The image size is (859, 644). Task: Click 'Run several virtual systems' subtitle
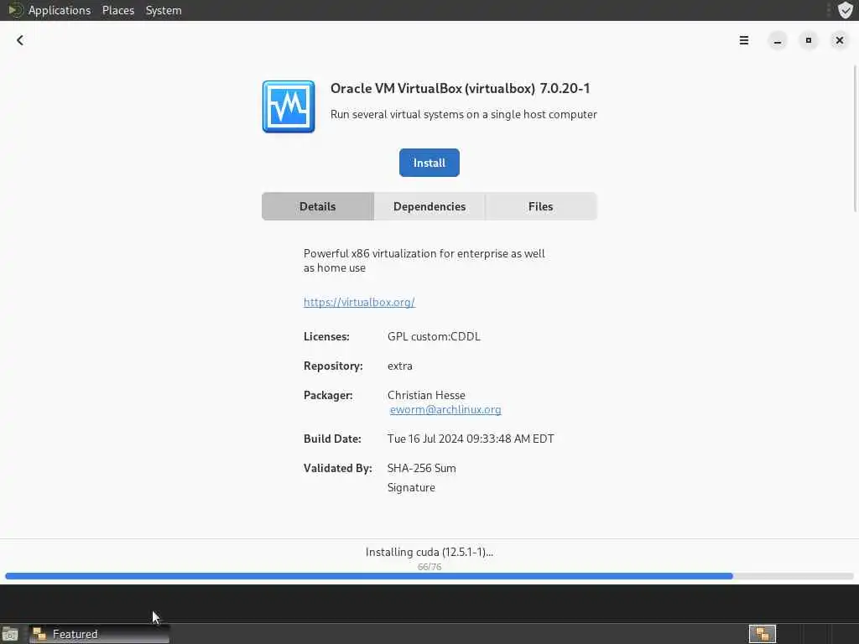tap(463, 114)
